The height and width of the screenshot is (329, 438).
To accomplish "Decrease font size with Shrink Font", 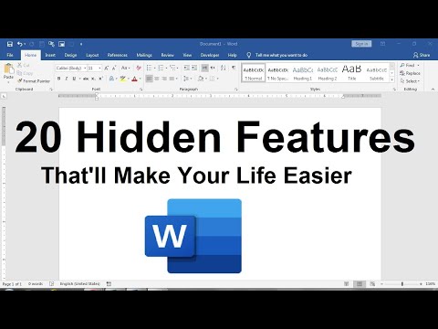I will pyautogui.click(x=114, y=68).
